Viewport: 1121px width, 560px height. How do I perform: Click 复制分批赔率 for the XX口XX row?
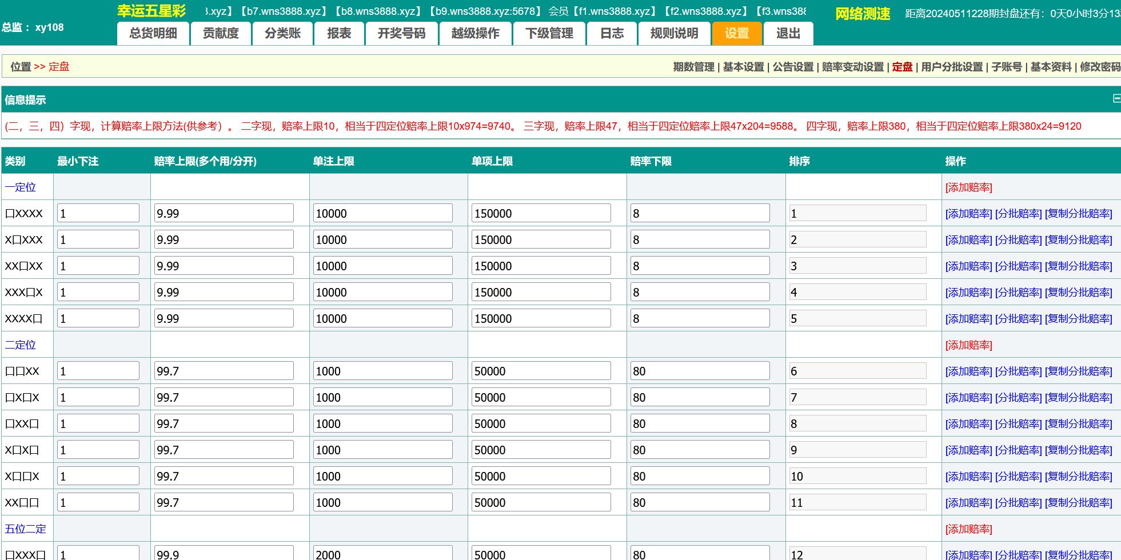(1078, 266)
